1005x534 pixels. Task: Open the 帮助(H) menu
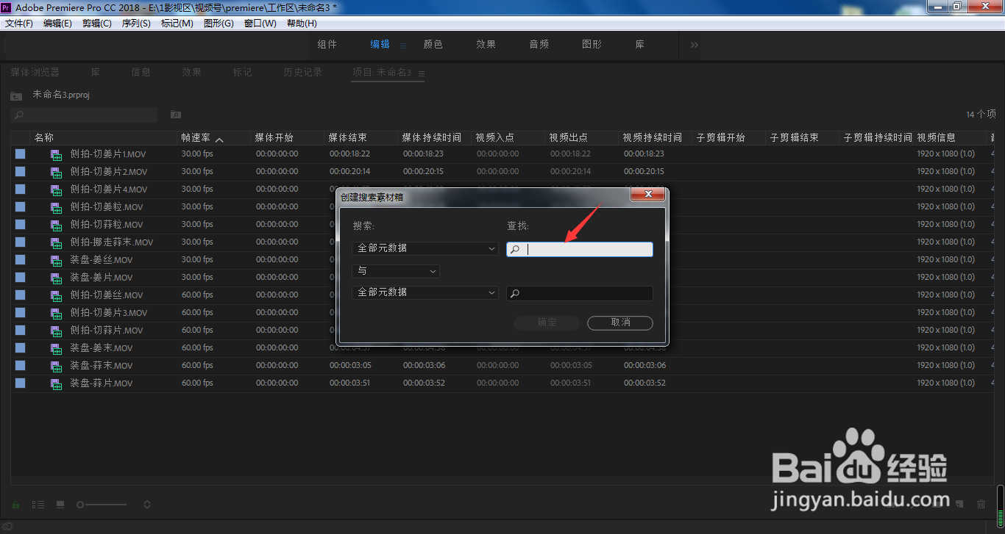[302, 24]
